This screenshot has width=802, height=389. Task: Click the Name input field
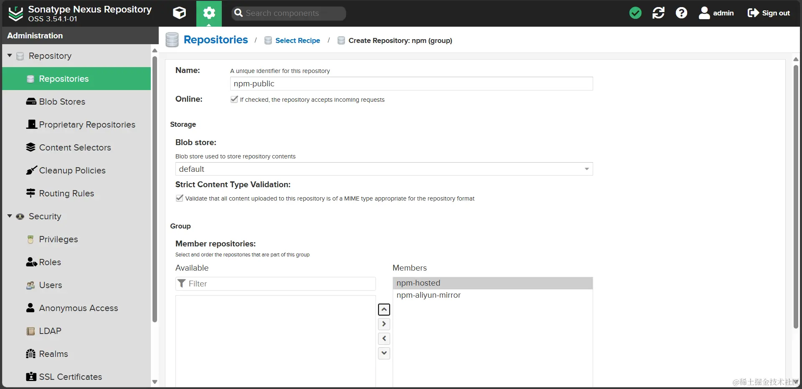pyautogui.click(x=411, y=84)
